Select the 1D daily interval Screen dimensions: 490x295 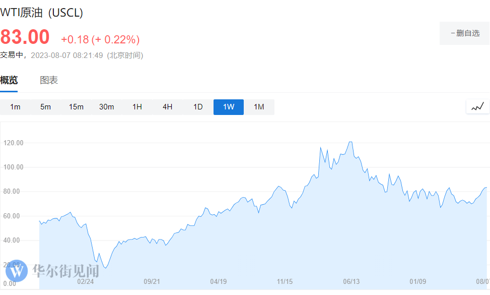[x=198, y=107]
